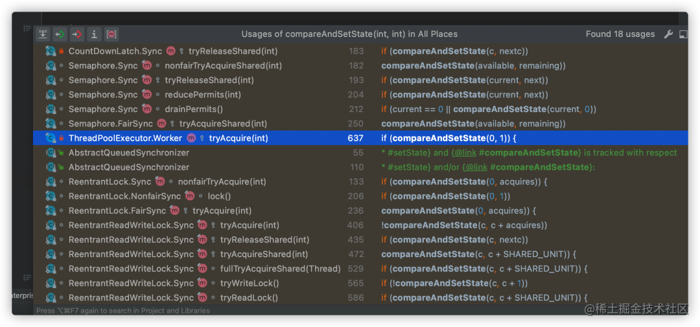The image size is (700, 327).
Task: Select AbstractQueuedSynchronizer usage at line 110
Action: 360,167
